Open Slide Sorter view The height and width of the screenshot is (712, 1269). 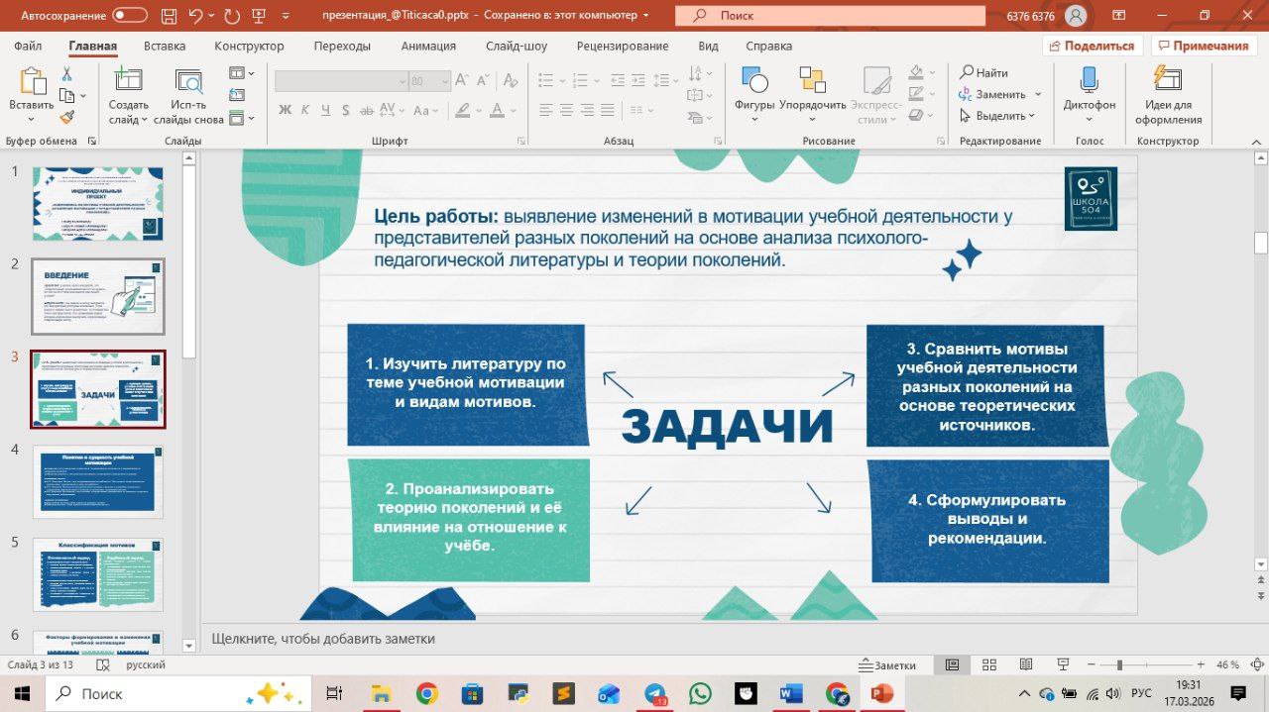pyautogui.click(x=988, y=664)
